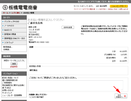Focus the order request comments textarea
131x101 pixels.
76,85
